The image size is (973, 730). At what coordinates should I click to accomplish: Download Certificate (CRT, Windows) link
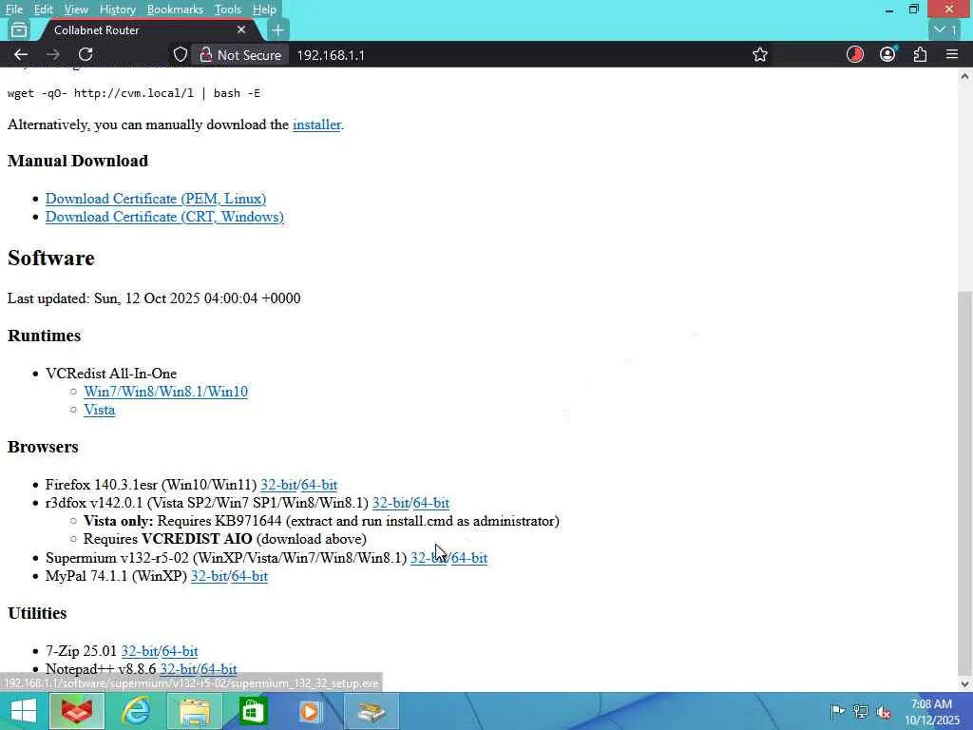[x=164, y=217]
